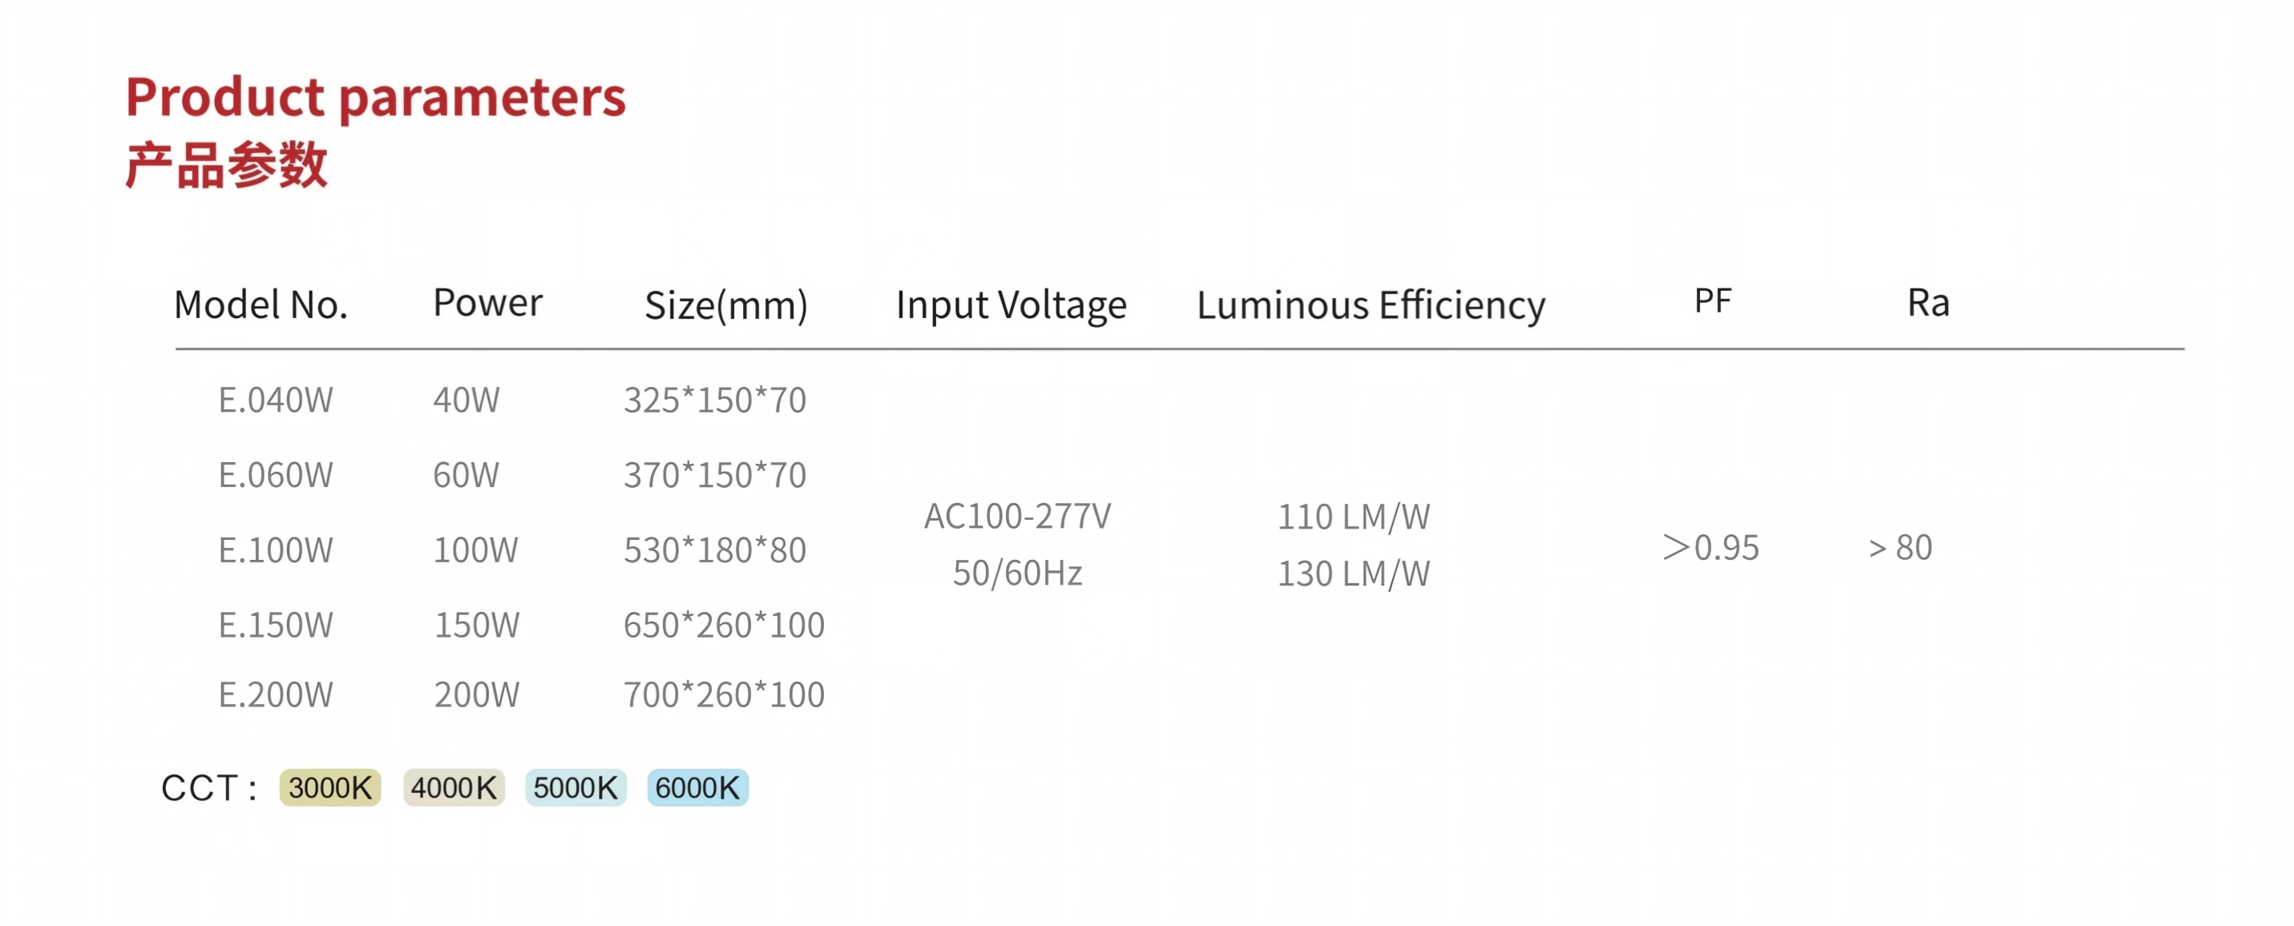Select the AC100-277V voltage text
The height and width of the screenshot is (926, 2294).
point(1017,516)
